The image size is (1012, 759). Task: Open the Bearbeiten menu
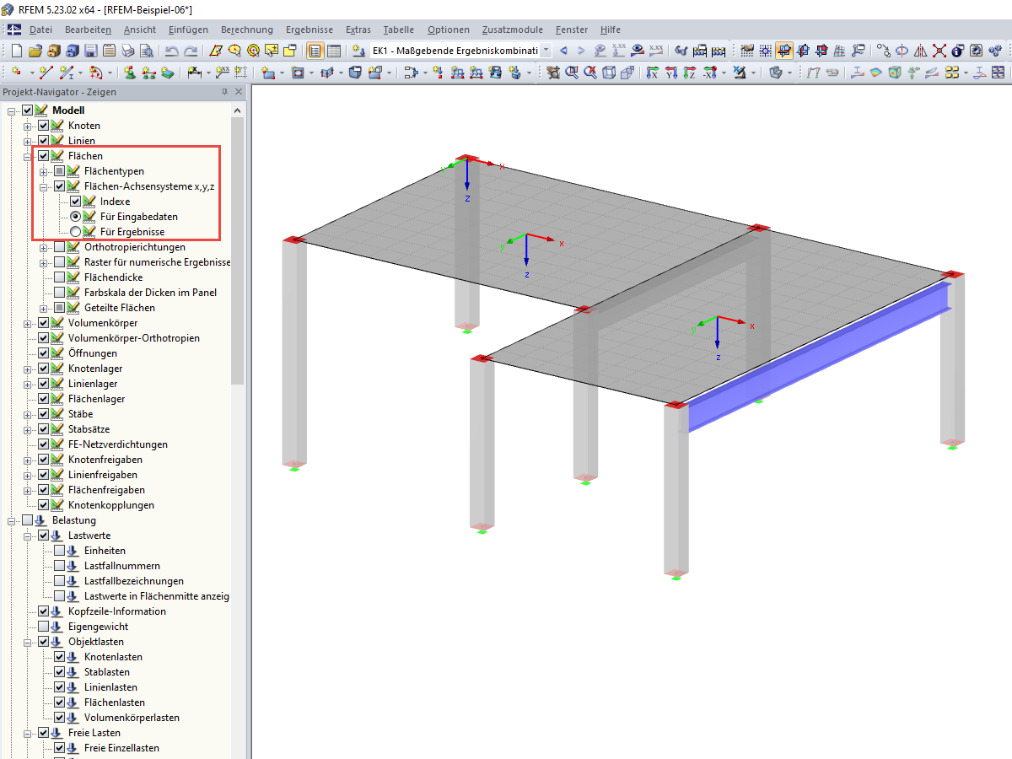pyautogui.click(x=89, y=30)
